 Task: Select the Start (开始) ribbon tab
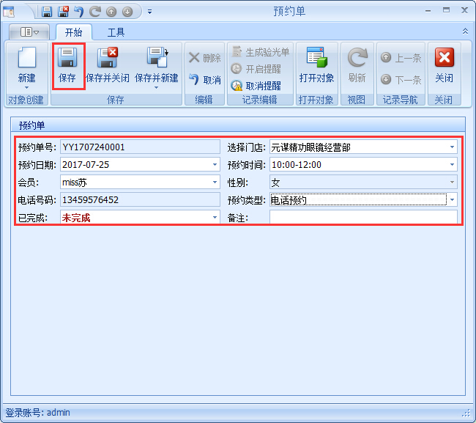pyautogui.click(x=73, y=32)
